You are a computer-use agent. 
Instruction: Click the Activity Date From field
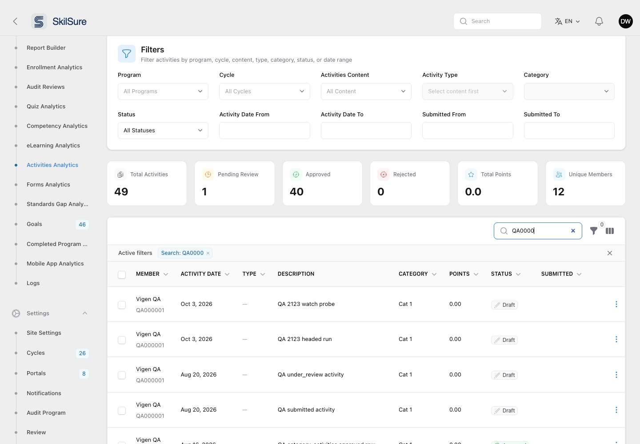(x=264, y=131)
